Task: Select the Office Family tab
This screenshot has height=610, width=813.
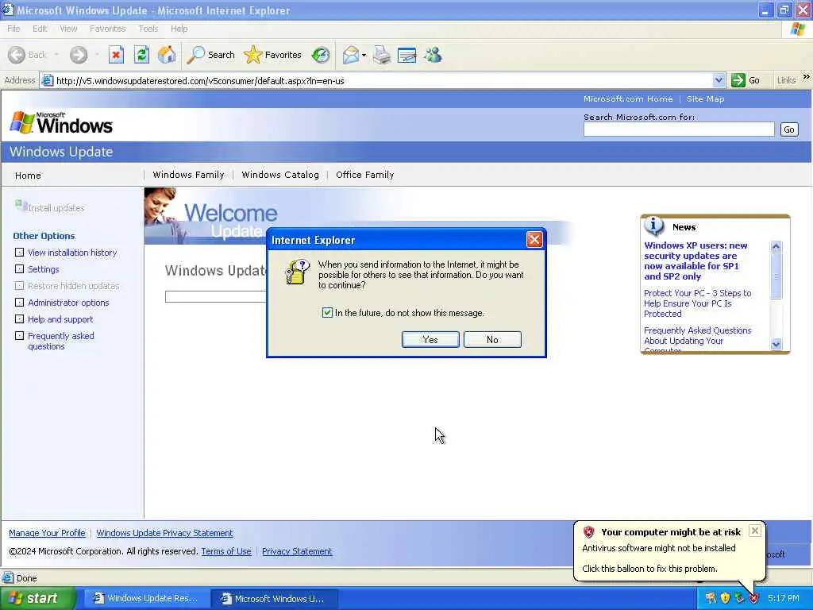Action: pos(365,175)
